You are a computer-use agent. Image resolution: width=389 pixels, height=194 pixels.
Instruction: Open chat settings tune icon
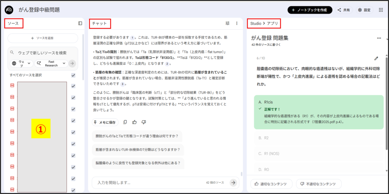[x=228, y=23]
